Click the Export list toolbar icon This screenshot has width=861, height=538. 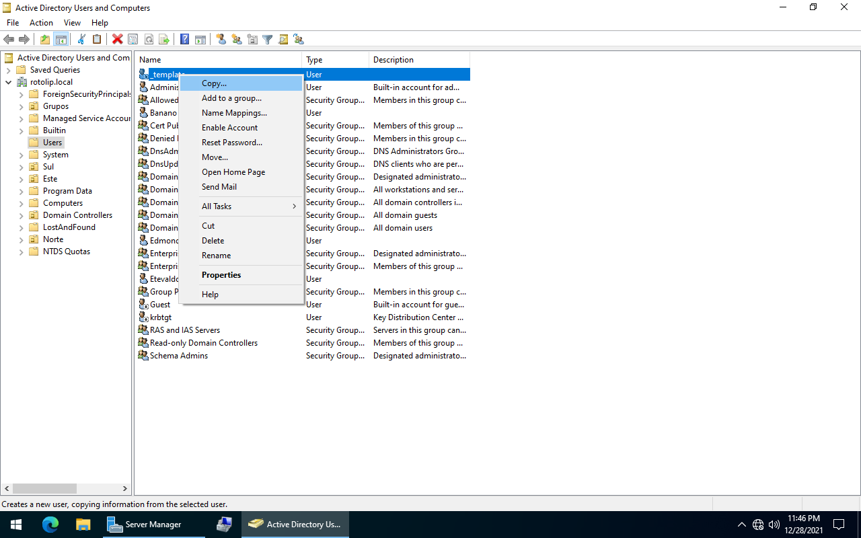164,40
